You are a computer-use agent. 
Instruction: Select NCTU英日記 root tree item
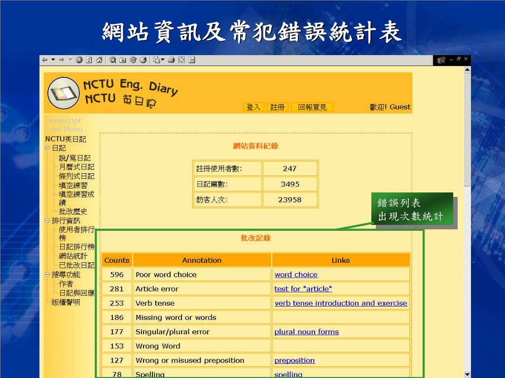click(66, 139)
